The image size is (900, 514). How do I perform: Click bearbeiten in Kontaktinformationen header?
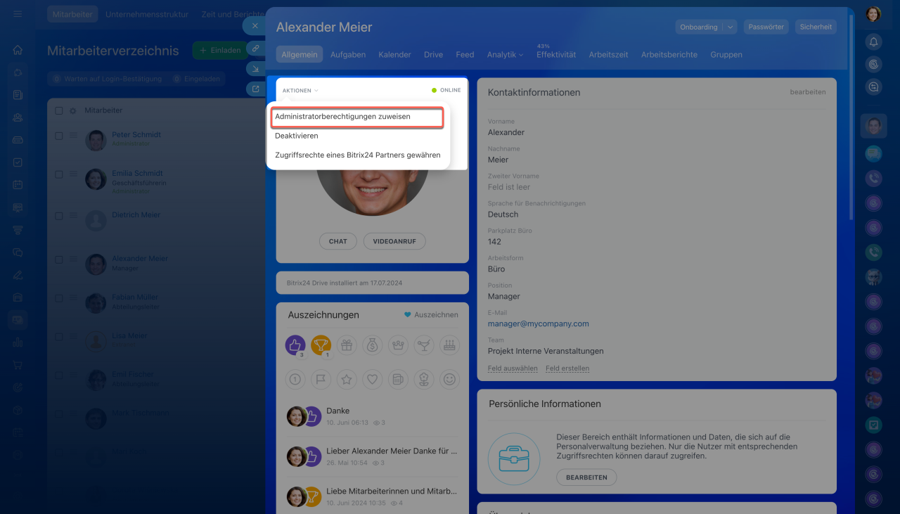click(x=808, y=92)
